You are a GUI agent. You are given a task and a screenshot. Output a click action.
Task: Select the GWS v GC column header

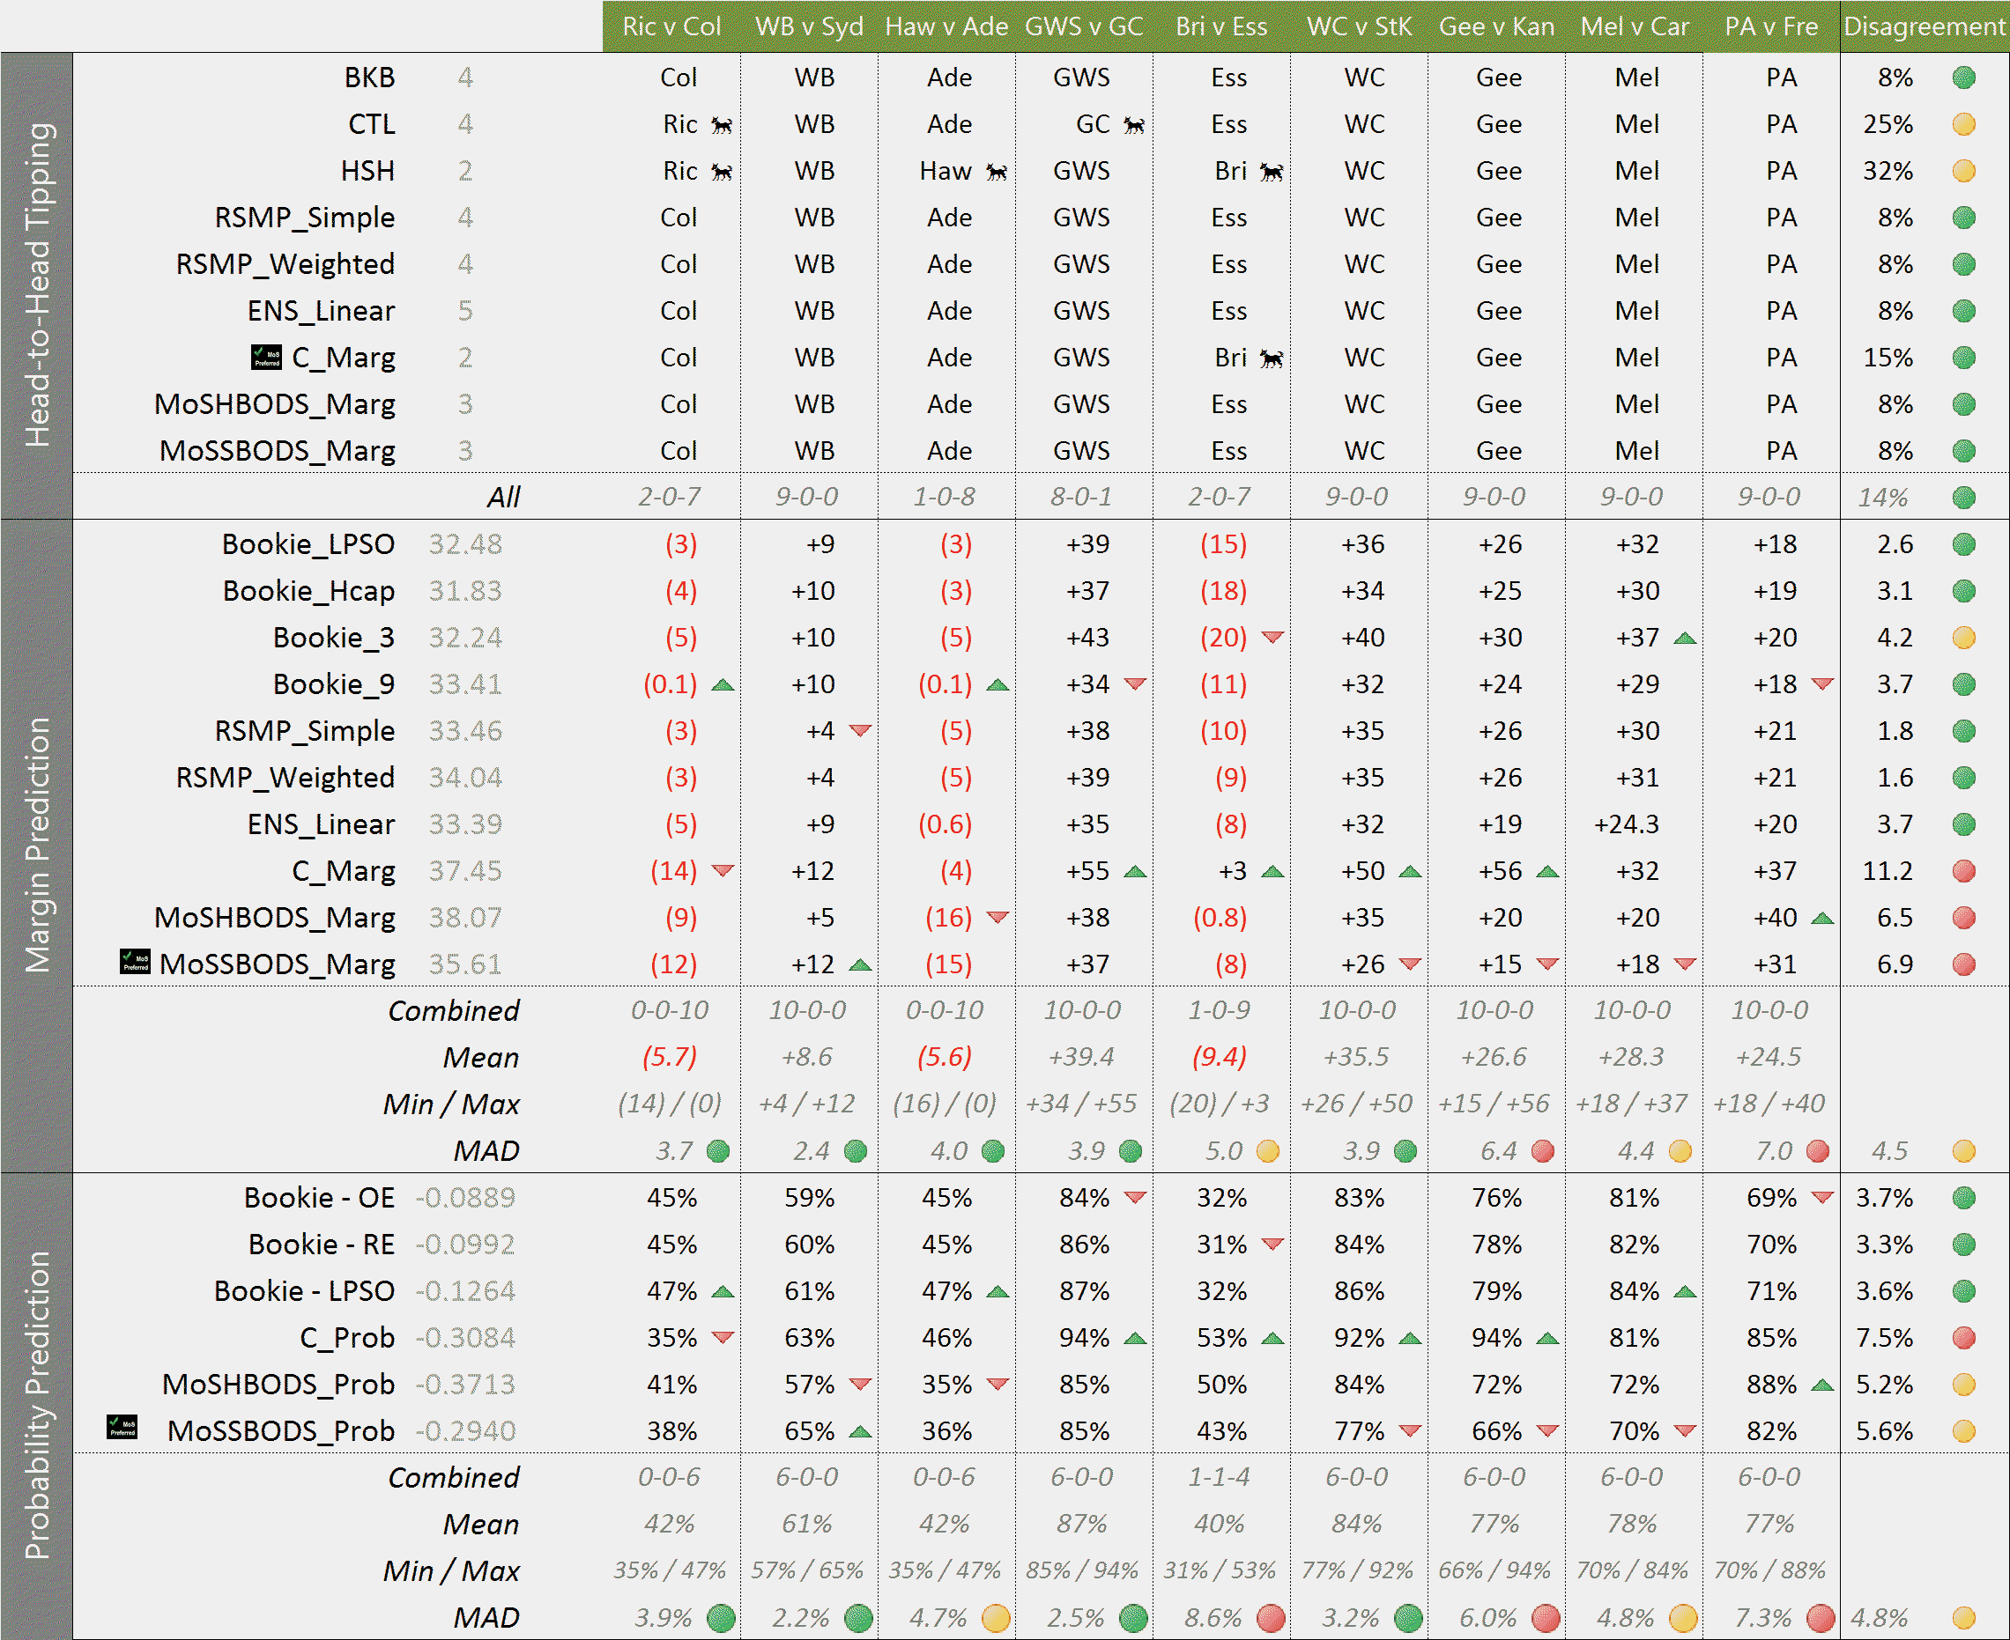coord(1084,26)
